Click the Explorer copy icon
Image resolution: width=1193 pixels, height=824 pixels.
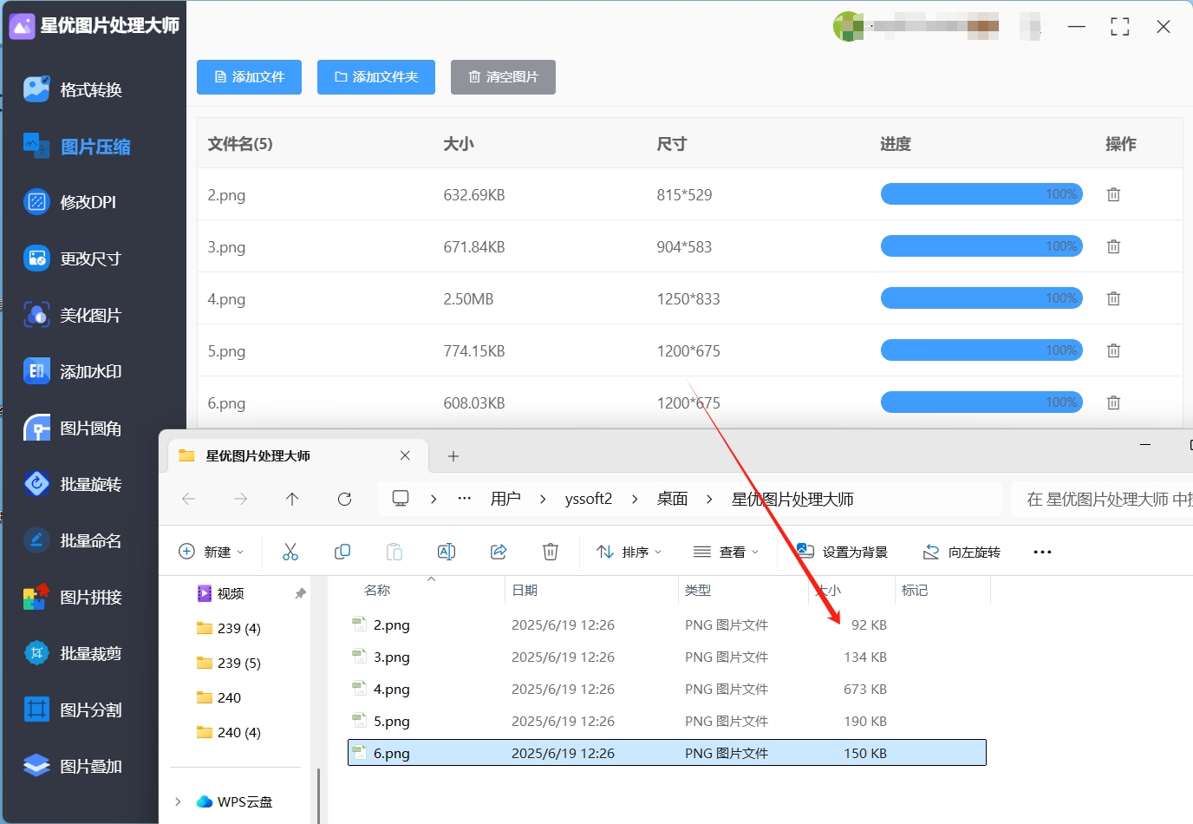coord(342,552)
